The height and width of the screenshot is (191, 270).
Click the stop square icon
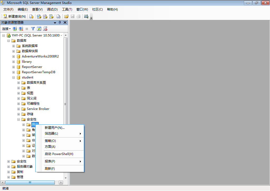27,29
